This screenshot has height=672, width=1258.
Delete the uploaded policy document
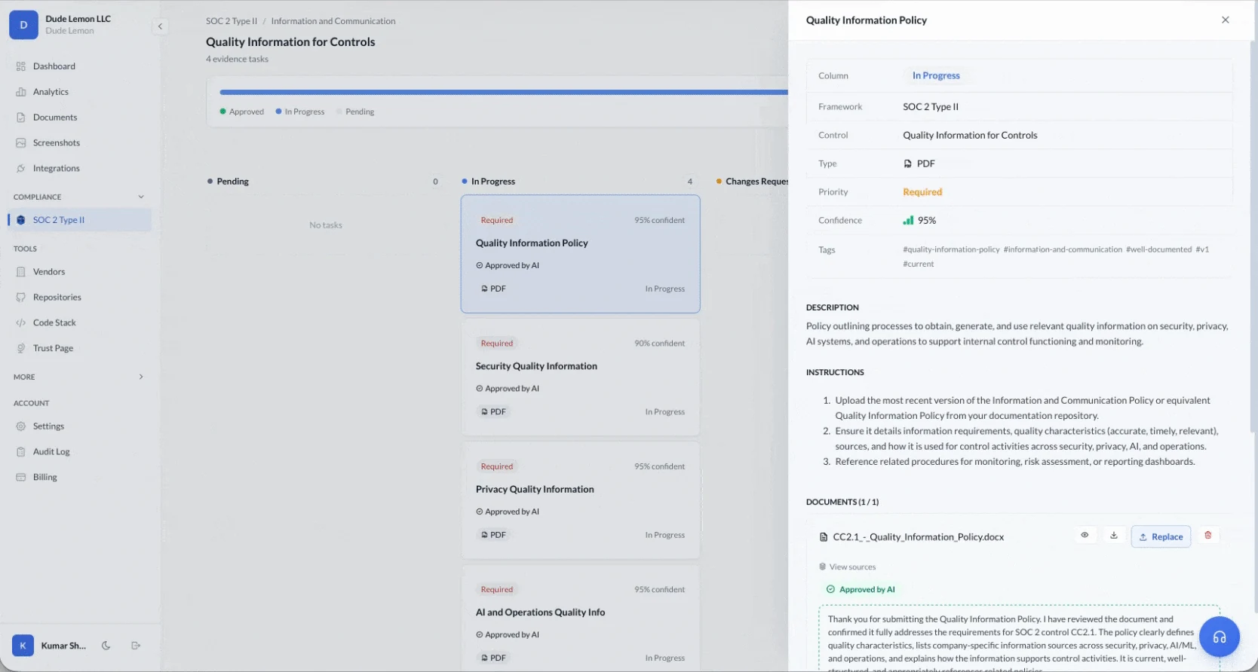click(x=1208, y=536)
